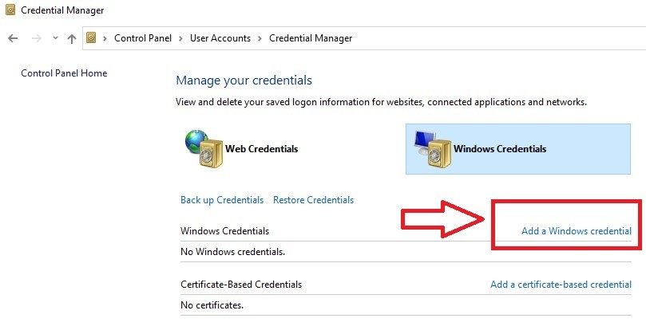This screenshot has width=646, height=326.
Task: Select the Web Credentials globe vault icon
Action: tap(201, 148)
